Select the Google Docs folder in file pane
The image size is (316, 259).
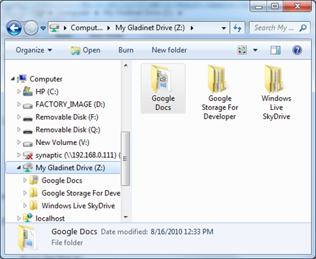(163, 88)
